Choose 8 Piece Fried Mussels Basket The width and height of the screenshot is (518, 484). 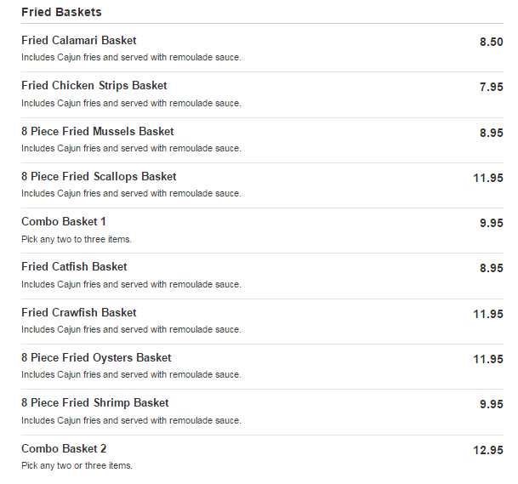click(x=97, y=132)
